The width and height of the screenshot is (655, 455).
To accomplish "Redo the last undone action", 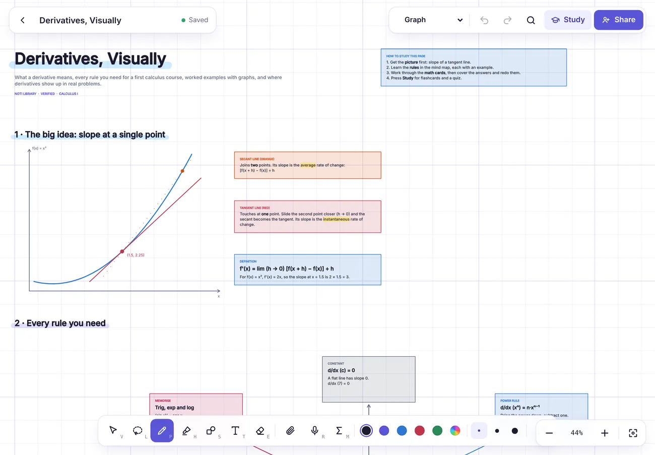I will click(x=508, y=20).
